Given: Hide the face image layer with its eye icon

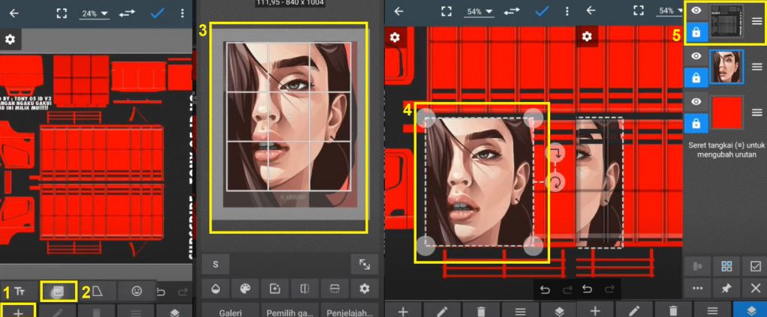Looking at the screenshot, I should [696, 56].
